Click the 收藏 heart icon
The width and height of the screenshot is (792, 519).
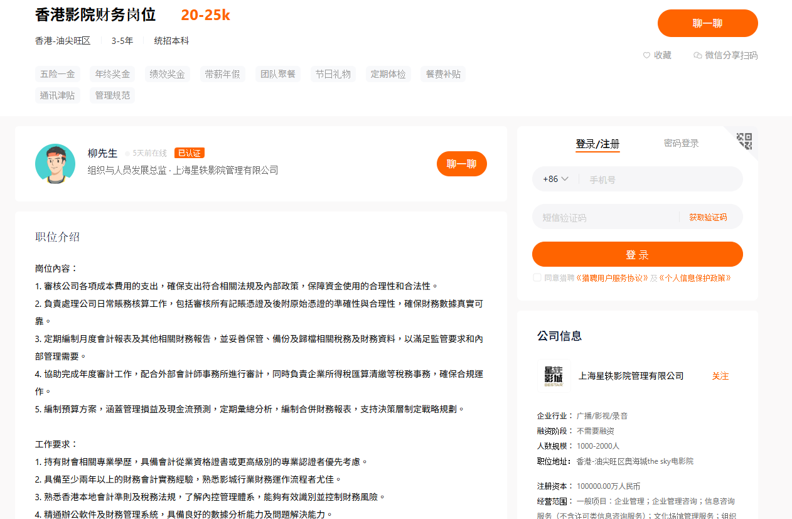[x=648, y=55]
